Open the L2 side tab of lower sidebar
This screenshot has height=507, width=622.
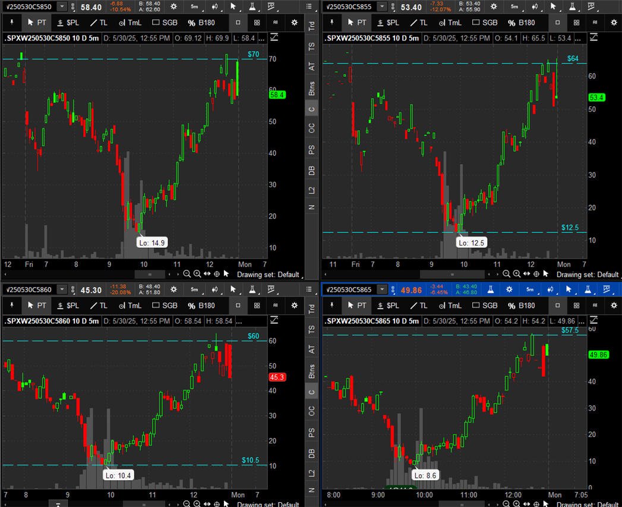(x=312, y=473)
